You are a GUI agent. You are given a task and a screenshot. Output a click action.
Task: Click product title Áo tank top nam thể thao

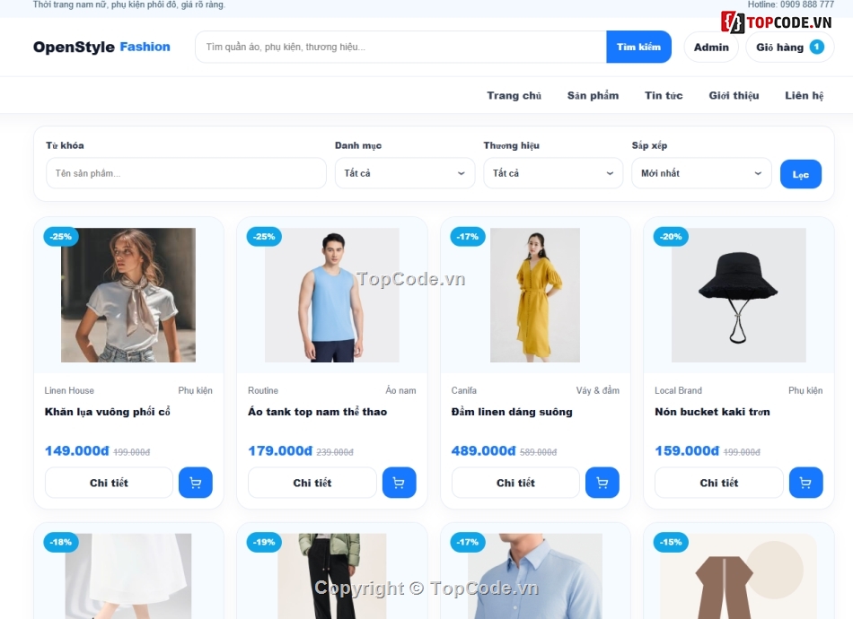(x=318, y=412)
